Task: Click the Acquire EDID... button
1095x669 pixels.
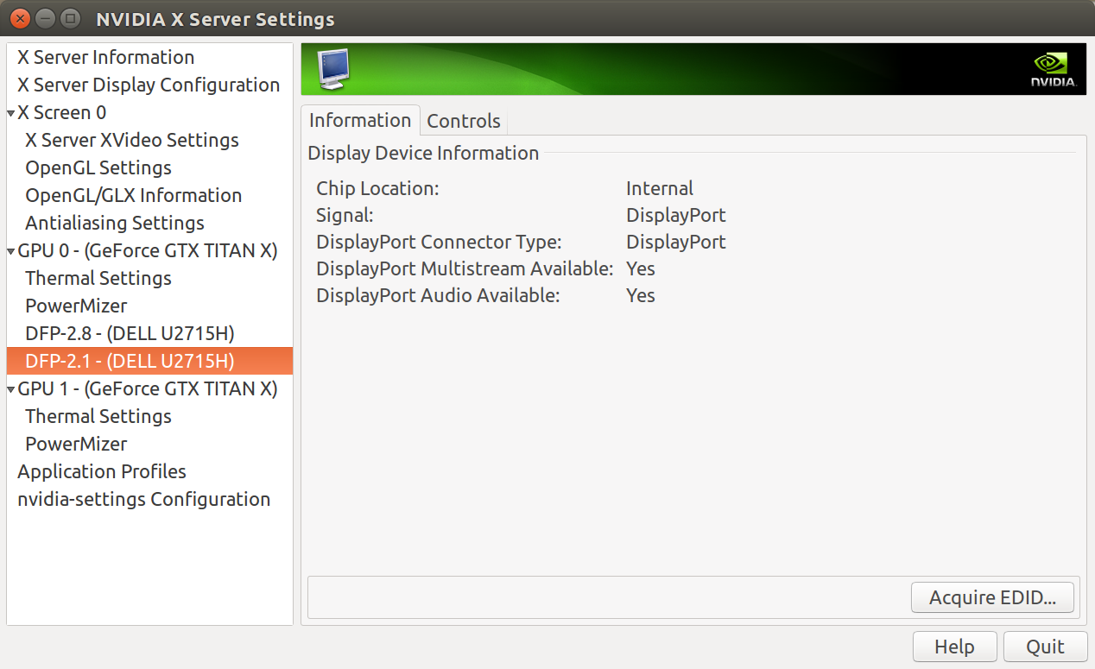Action: click(992, 597)
